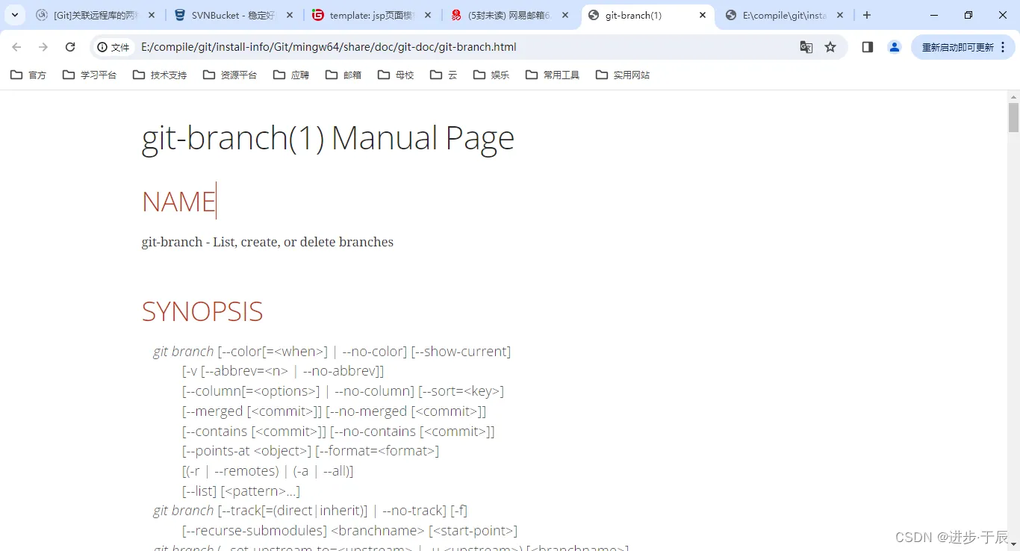Screen dimensions: 1020x551
Task: Switch to the template: jsp页面模 tab
Action: click(371, 15)
